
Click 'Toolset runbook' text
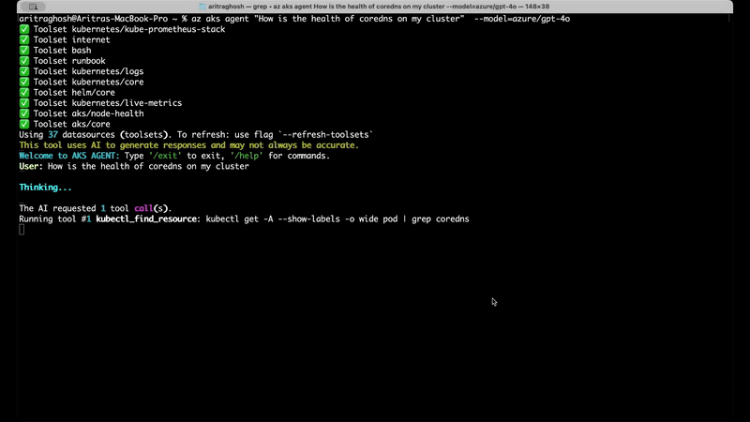[x=69, y=61]
